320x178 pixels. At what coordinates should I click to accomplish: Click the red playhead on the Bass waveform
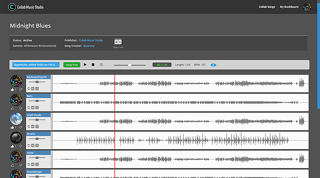click(115, 102)
